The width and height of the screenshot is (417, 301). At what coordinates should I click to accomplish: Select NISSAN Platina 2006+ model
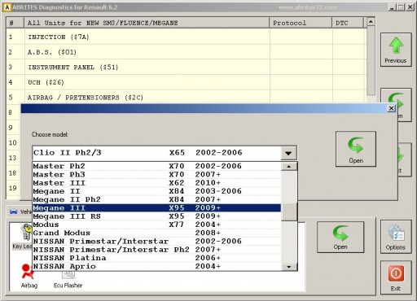point(156,258)
